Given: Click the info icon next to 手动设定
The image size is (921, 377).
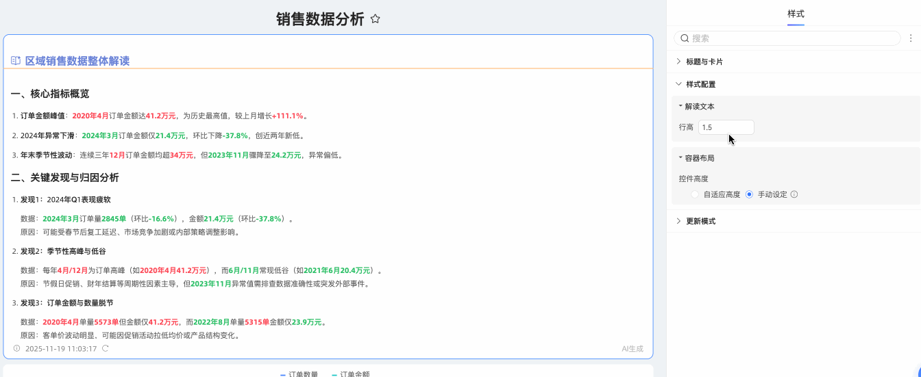Looking at the screenshot, I should pos(794,194).
